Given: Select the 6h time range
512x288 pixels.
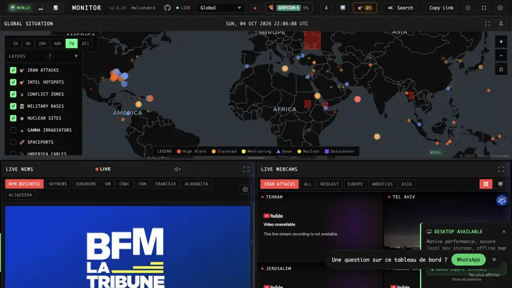Looking at the screenshot, I should 28,43.
